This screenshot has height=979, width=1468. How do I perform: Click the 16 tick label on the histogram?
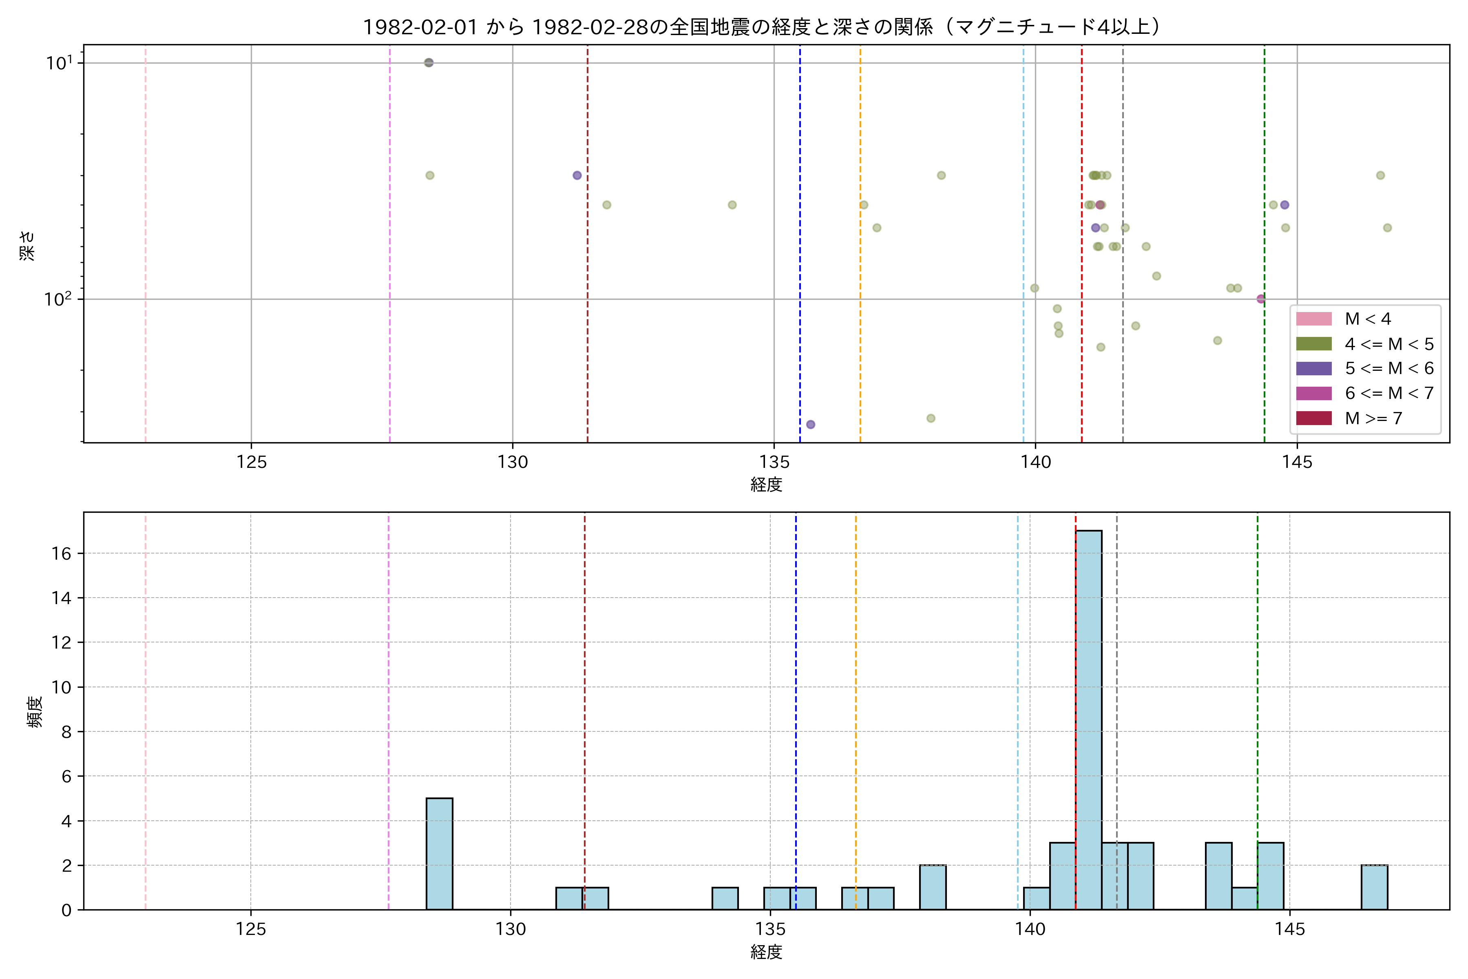point(62,554)
